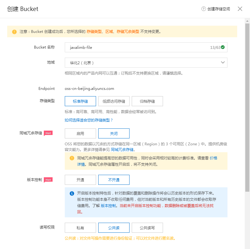
Task: Click the Hot badge next to 版本控制
Action: tap(48, 180)
